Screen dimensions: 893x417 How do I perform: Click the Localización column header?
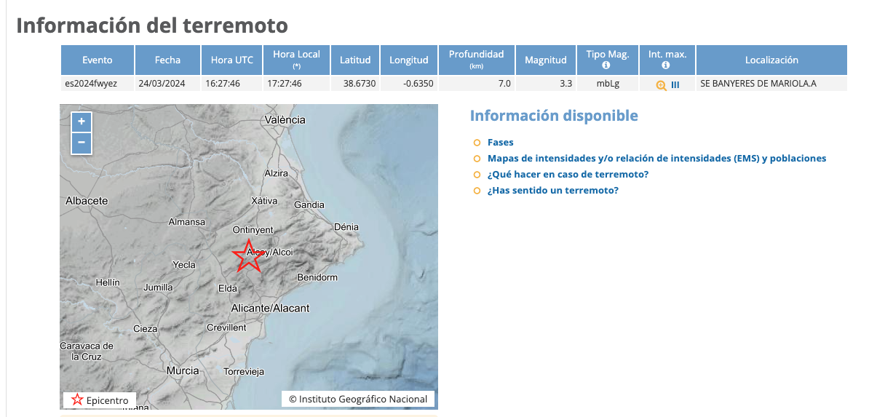(x=771, y=60)
